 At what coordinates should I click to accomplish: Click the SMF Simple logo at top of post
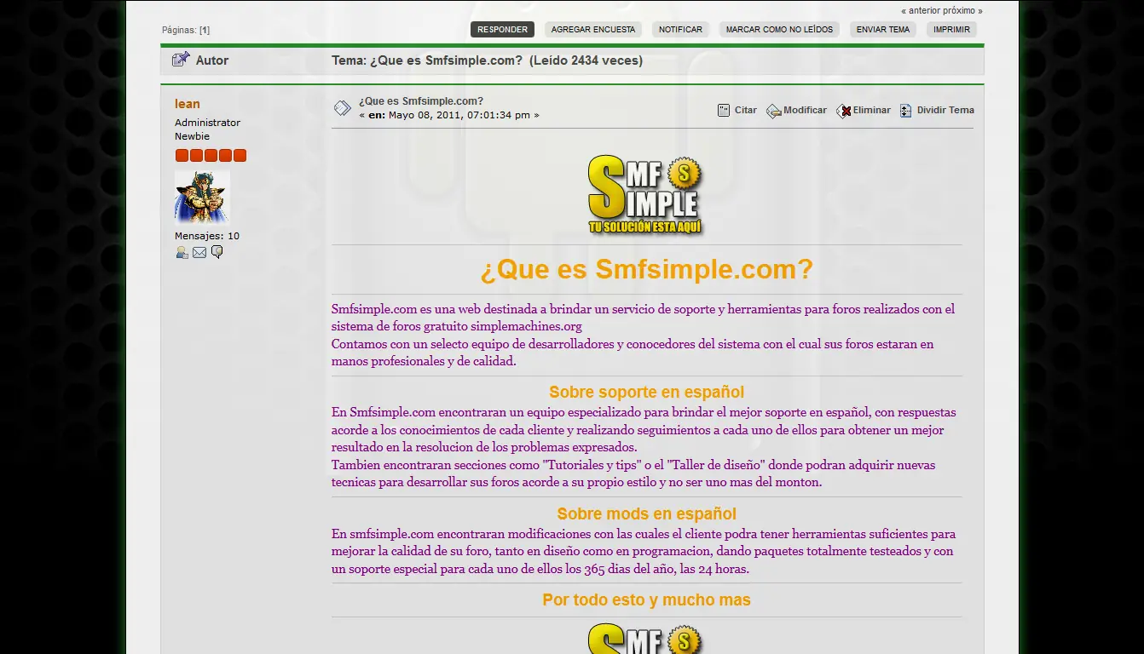pyautogui.click(x=646, y=196)
